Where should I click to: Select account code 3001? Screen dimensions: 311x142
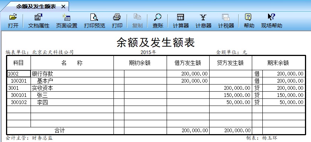tap(19, 88)
